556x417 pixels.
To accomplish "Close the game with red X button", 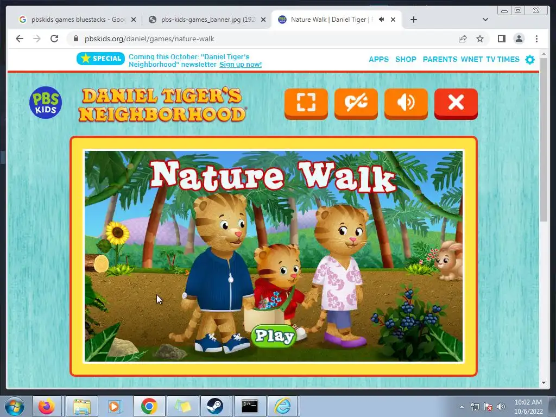I will (x=456, y=104).
